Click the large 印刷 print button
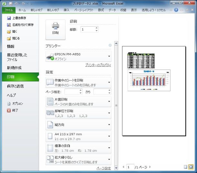The image size is (197, 173). pyautogui.click(x=55, y=28)
